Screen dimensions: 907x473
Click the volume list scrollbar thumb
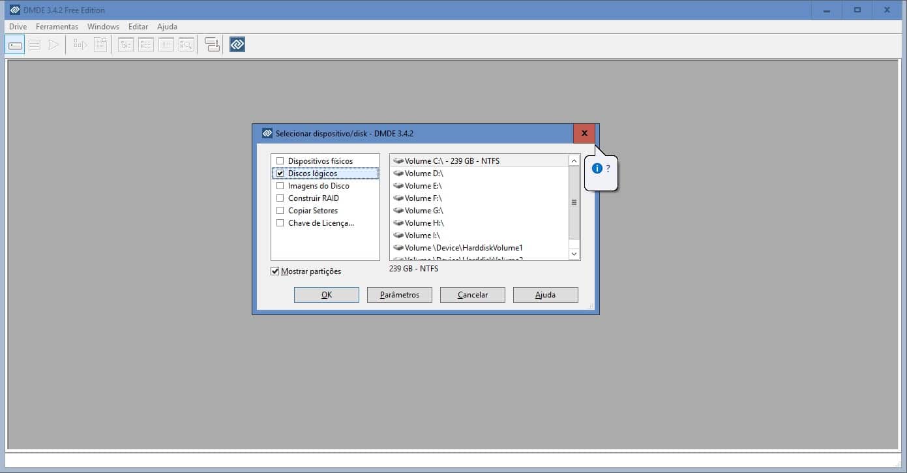point(574,202)
